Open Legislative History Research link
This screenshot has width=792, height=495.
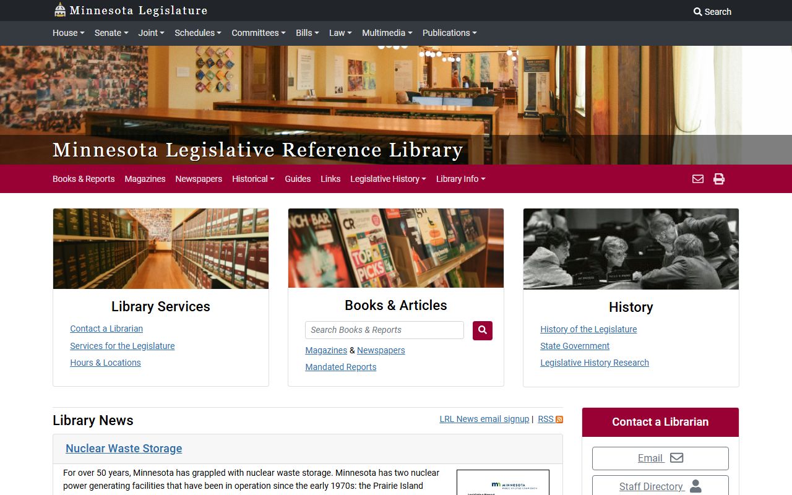[x=595, y=363]
